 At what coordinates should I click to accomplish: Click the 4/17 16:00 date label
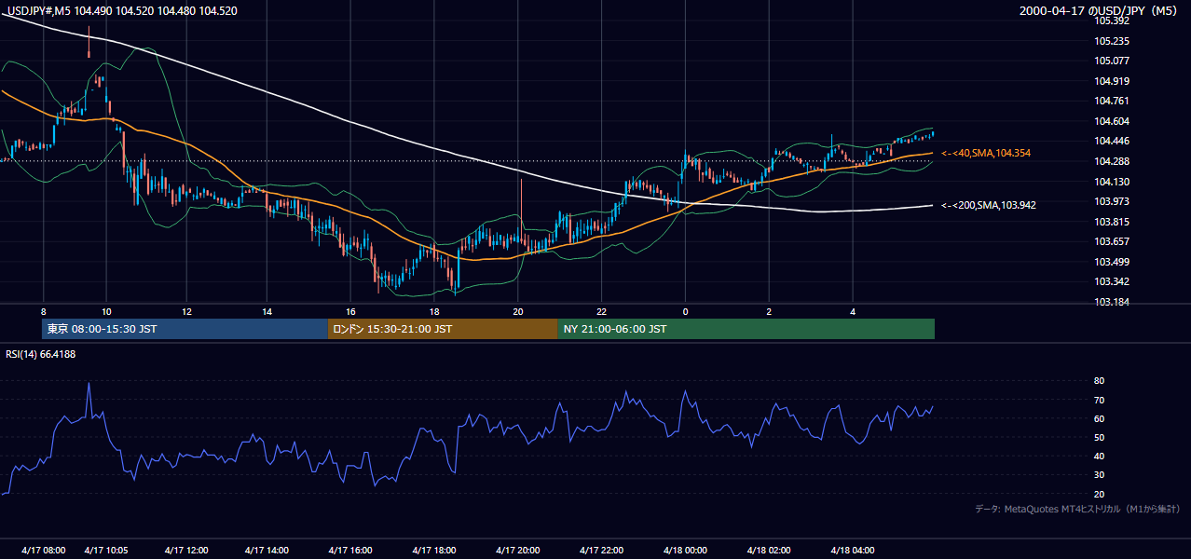click(x=351, y=550)
